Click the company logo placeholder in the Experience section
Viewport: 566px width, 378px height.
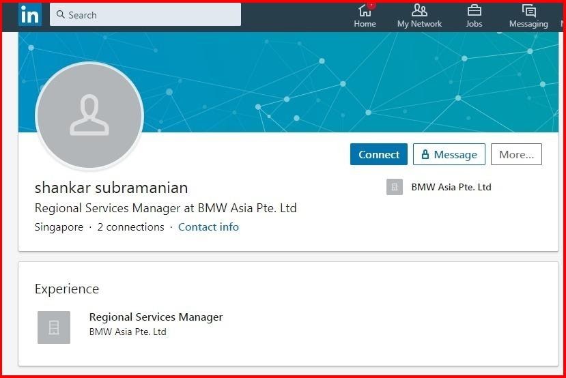pos(54,327)
